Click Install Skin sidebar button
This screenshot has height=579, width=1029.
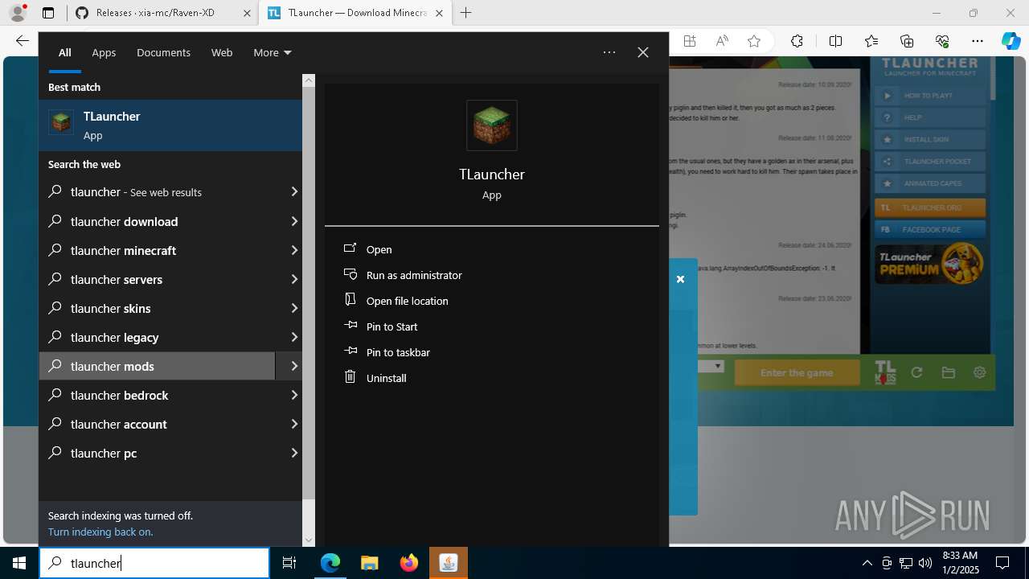930,139
